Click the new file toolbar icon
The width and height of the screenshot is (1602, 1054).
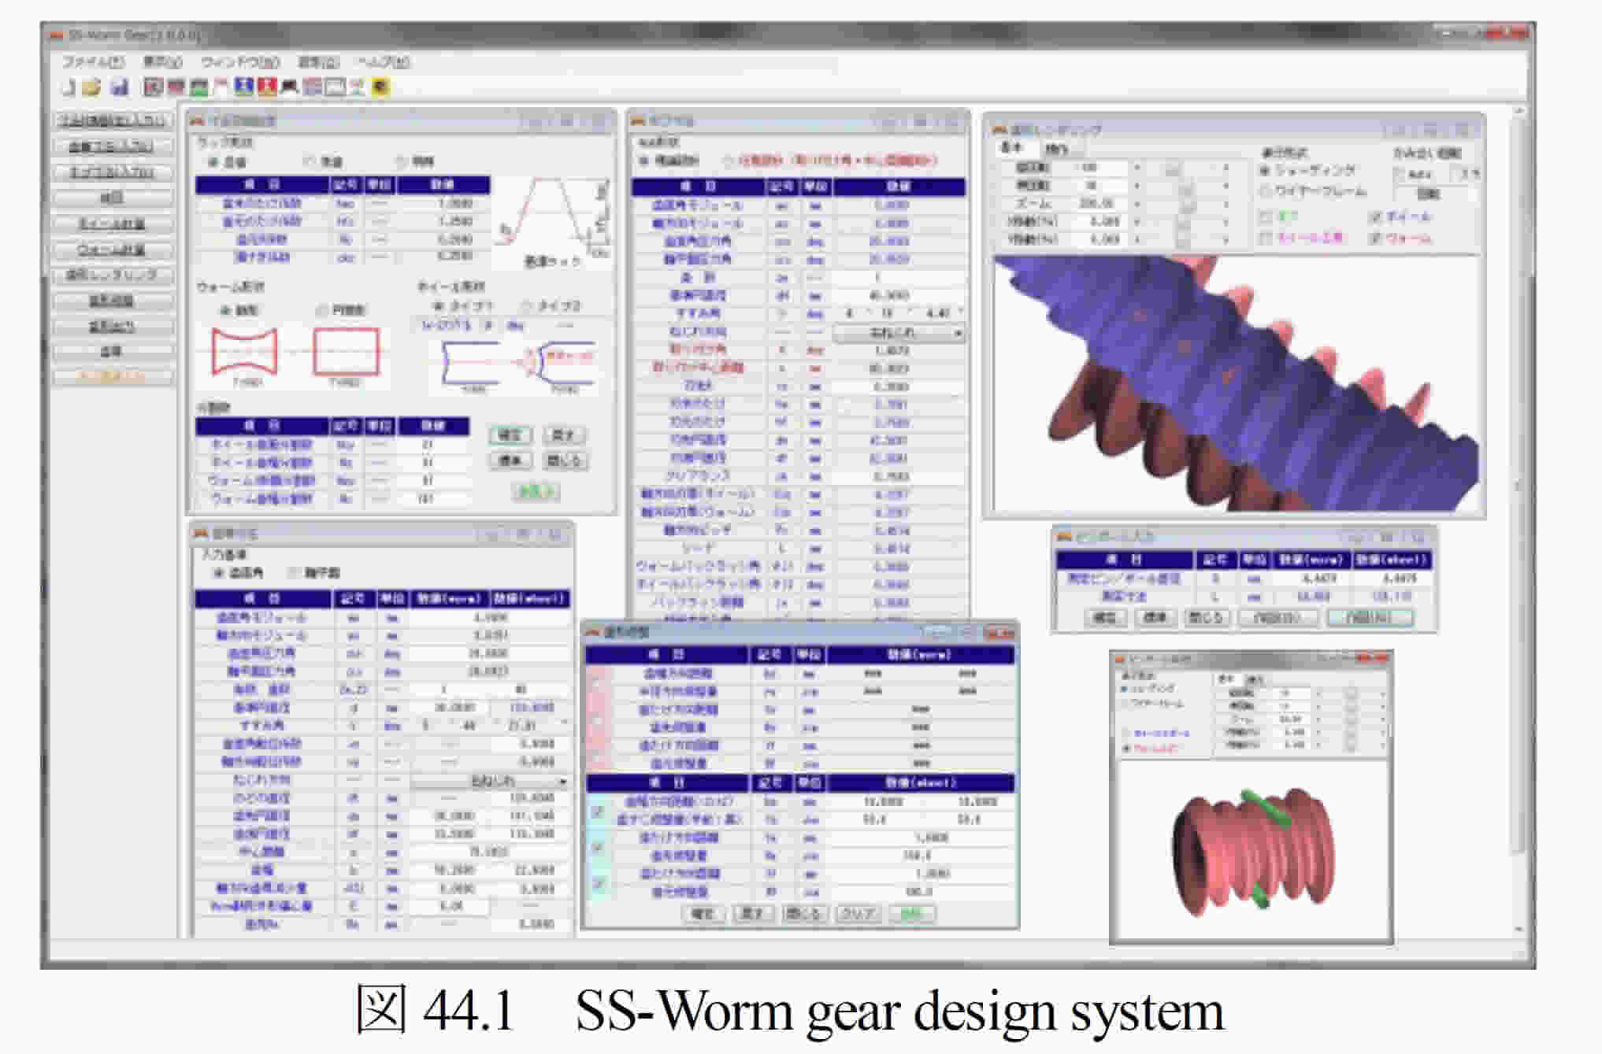pos(69,87)
